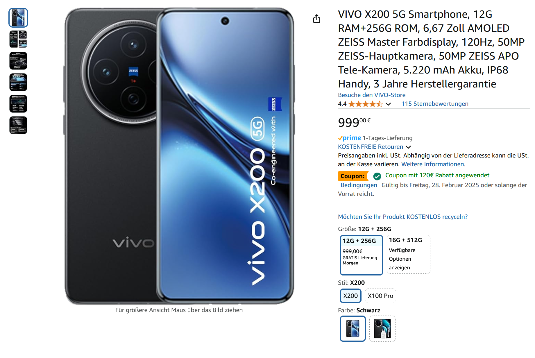Image resolution: width=535 pixels, height=358 pixels.
Task: Click the green coupon applied checkmark
Action: [x=377, y=176]
